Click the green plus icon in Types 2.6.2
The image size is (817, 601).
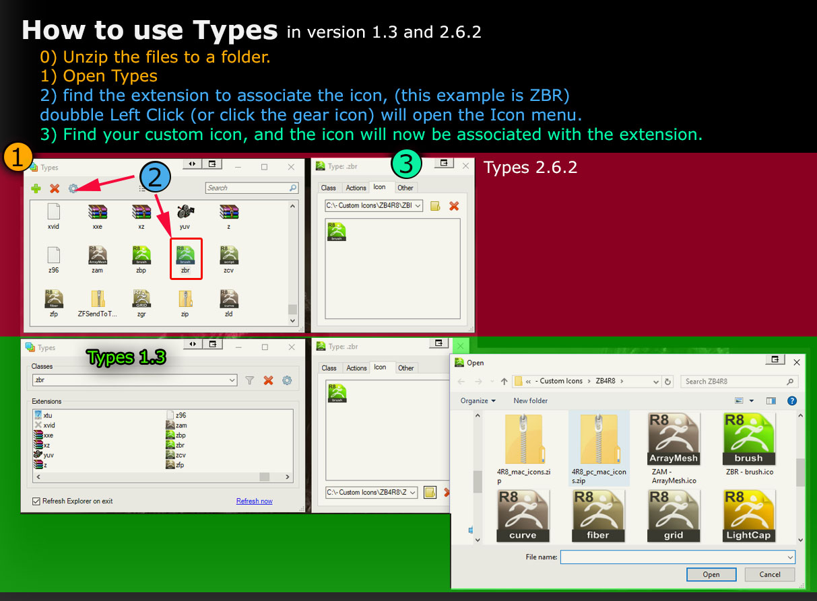pos(36,188)
